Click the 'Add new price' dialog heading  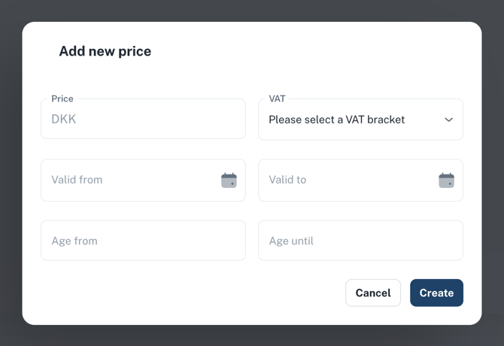point(105,51)
